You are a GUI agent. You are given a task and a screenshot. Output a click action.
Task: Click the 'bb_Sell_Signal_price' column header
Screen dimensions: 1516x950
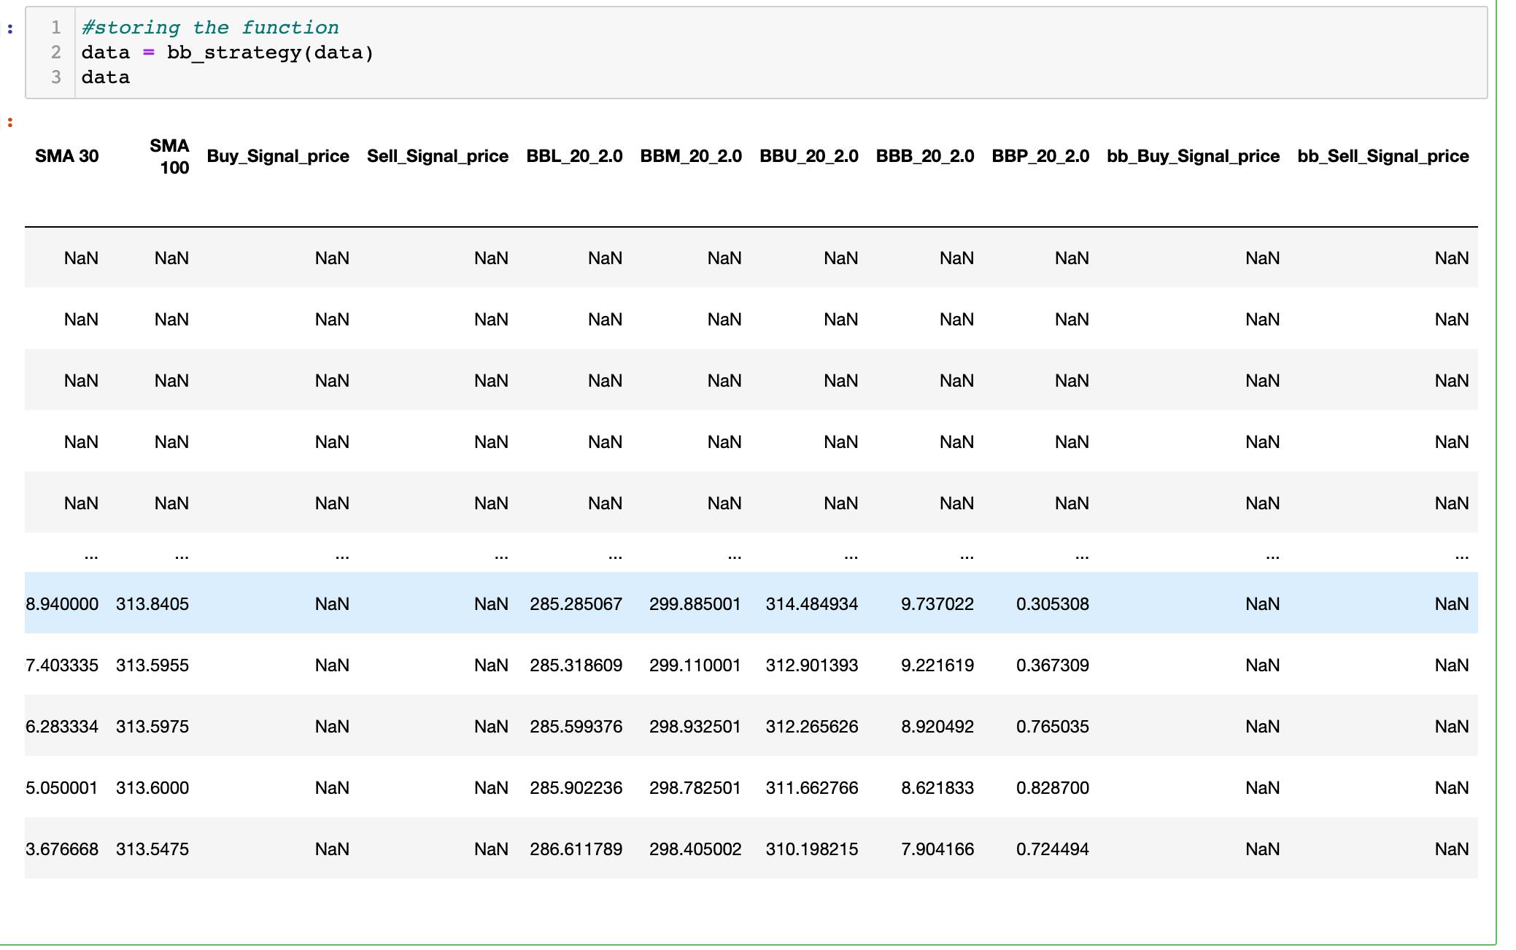pyautogui.click(x=1383, y=156)
